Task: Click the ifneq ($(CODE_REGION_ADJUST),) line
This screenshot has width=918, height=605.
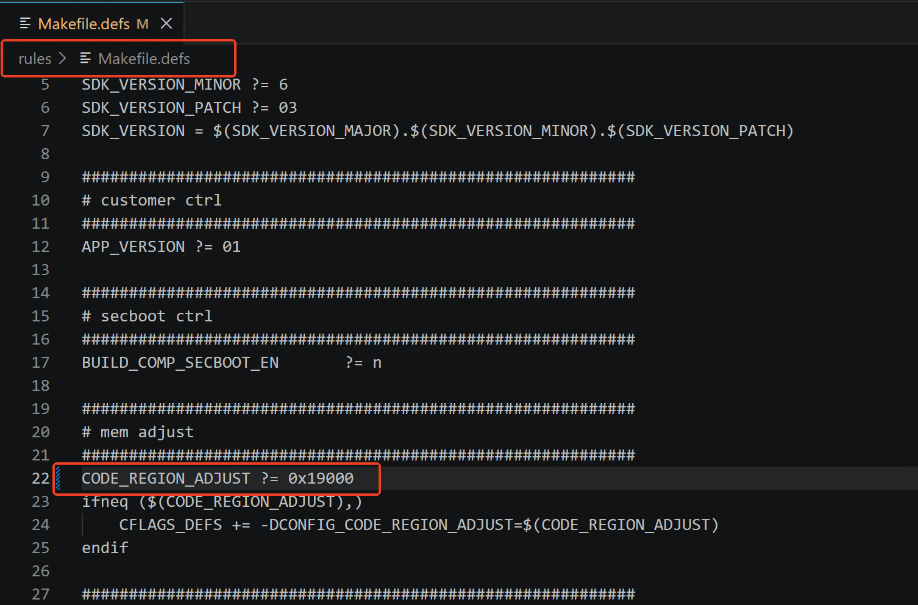Action: pyautogui.click(x=222, y=501)
